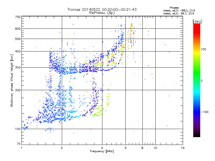
Task: Click 'Stationary phase Virtual Height [km]' axis label
Action: pos(12,80)
